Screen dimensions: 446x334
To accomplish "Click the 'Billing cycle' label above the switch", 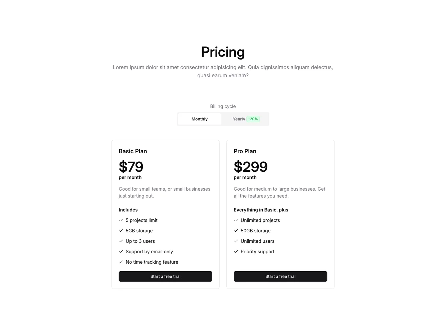I will tap(223, 106).
